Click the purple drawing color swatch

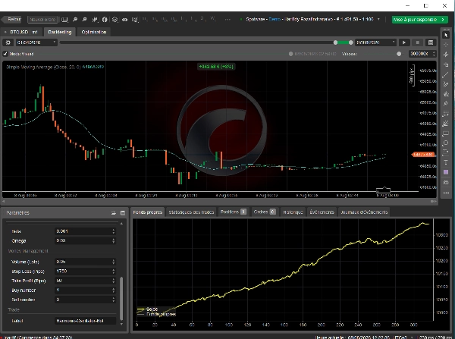click(x=446, y=172)
